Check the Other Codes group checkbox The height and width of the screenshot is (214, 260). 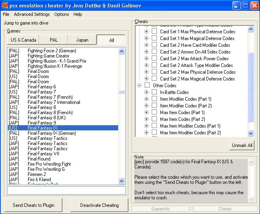point(147,85)
